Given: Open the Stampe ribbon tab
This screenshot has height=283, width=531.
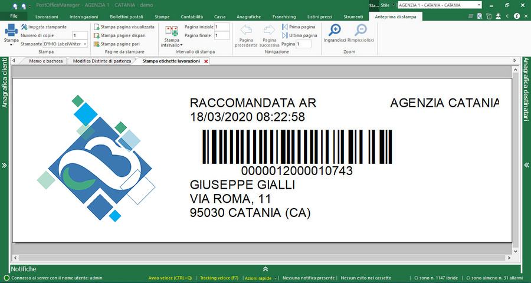Looking at the screenshot, I should [x=162, y=17].
